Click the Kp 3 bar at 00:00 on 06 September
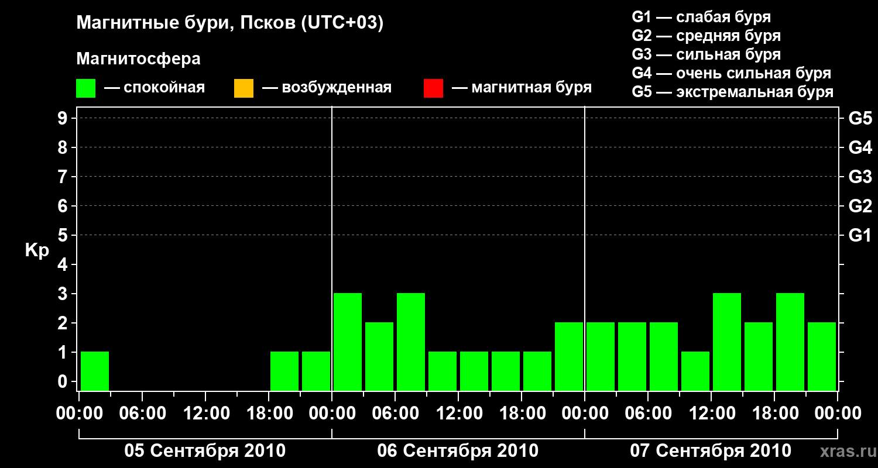The width and height of the screenshot is (878, 468). pyautogui.click(x=348, y=342)
